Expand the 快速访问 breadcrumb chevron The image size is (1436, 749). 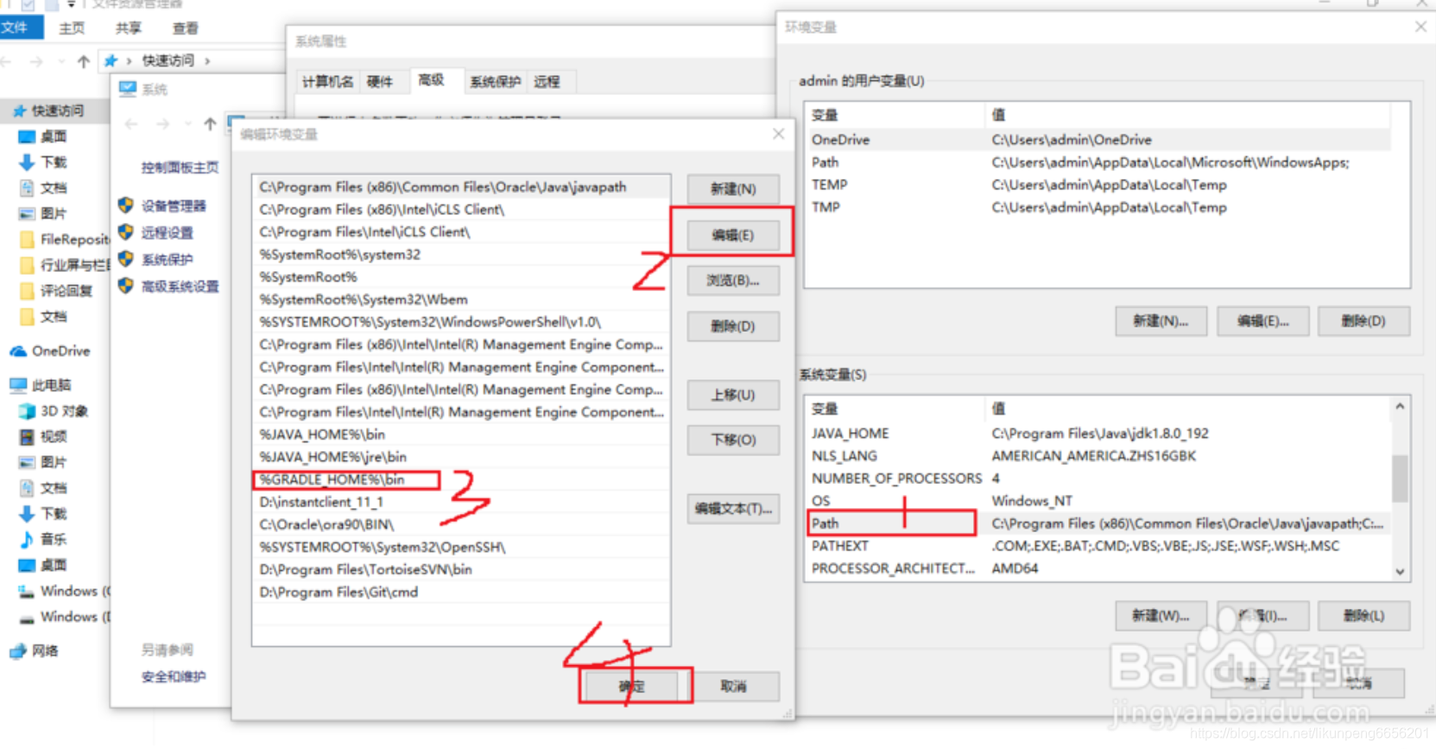(x=207, y=61)
